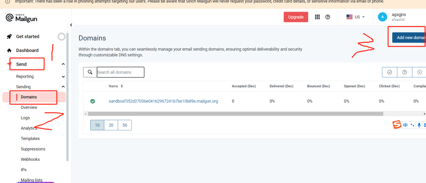Image resolution: width=426 pixels, height=183 pixels.
Task: Click the Mailgun logo
Action: [x=22, y=17]
